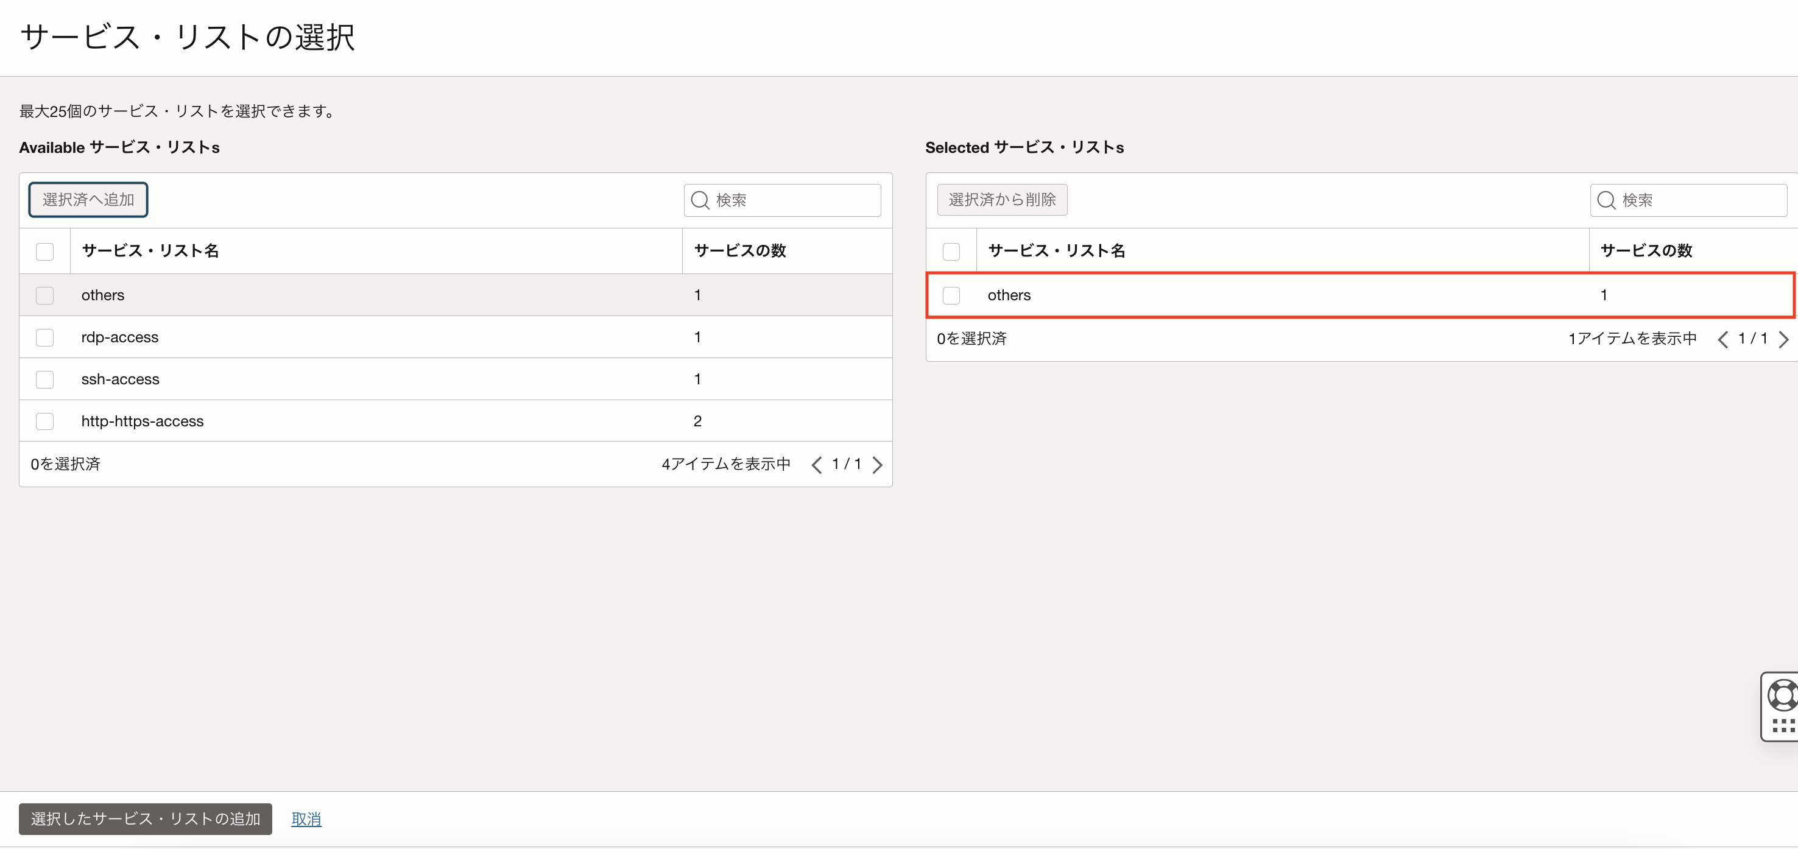The width and height of the screenshot is (1798, 849).
Task: Click 4アイテムを表示中 status text
Action: [726, 464]
